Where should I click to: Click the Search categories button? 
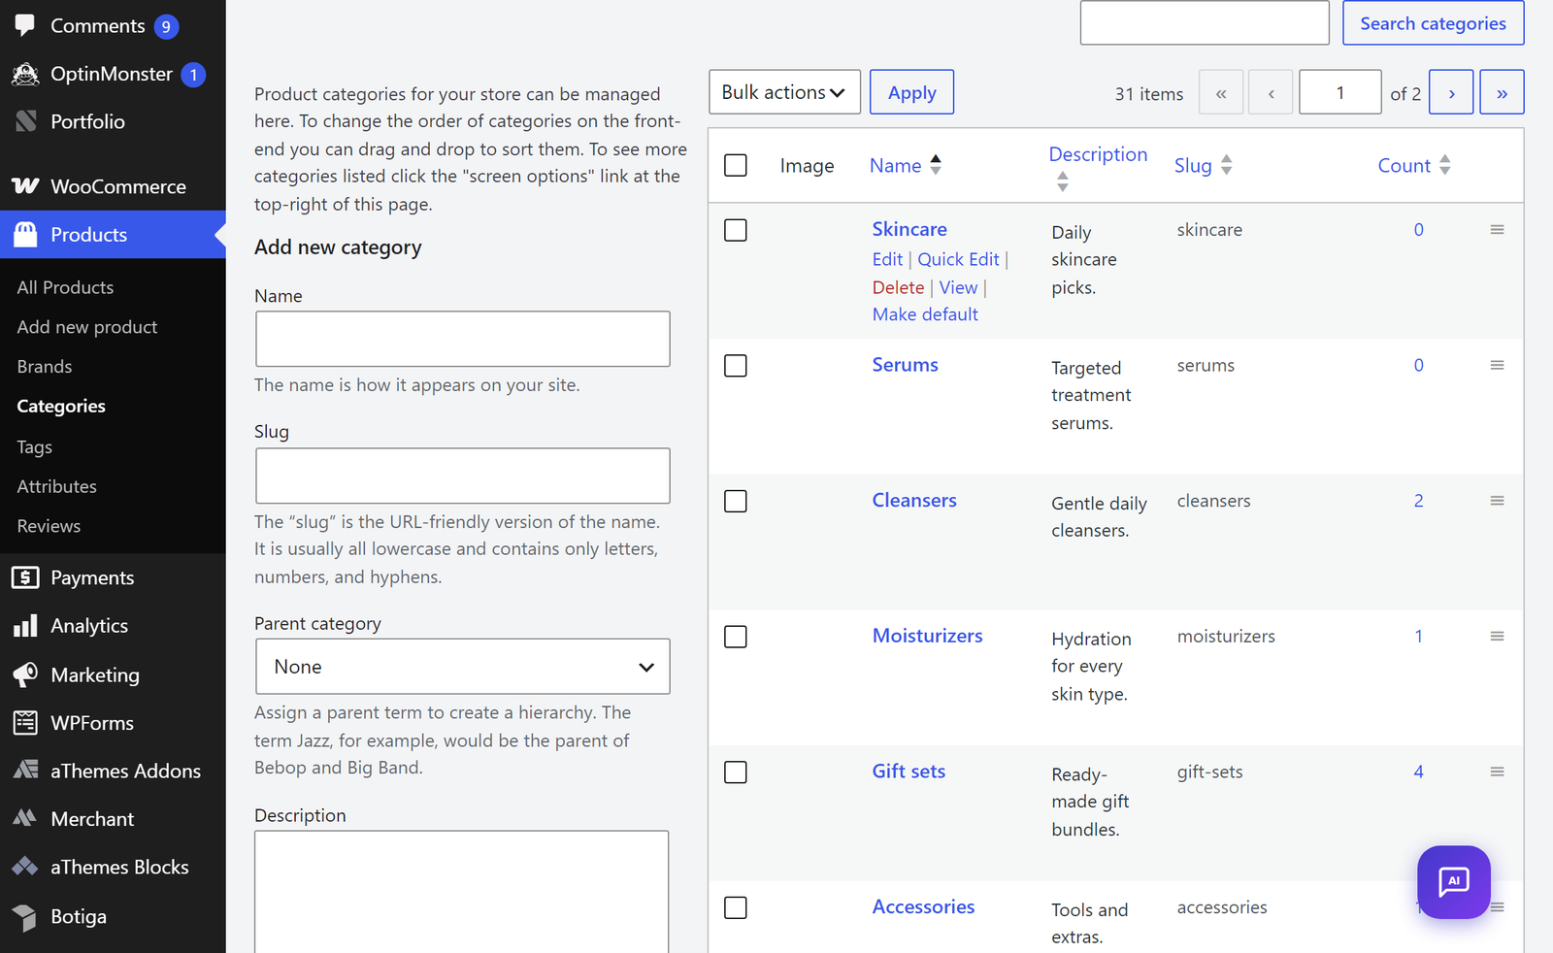click(x=1433, y=23)
